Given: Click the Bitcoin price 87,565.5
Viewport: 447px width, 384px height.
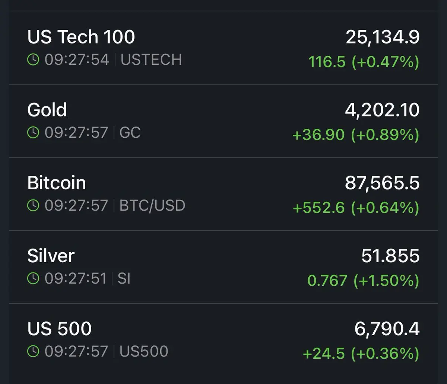Looking at the screenshot, I should (382, 183).
